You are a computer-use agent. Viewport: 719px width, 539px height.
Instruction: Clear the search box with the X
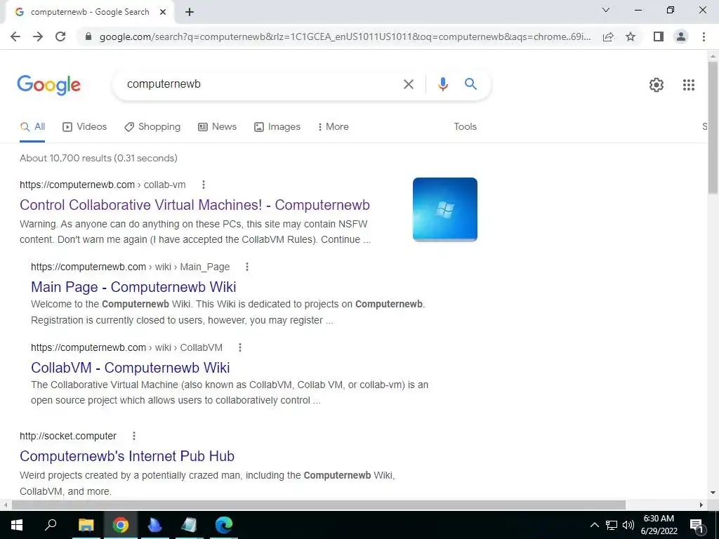click(x=409, y=84)
